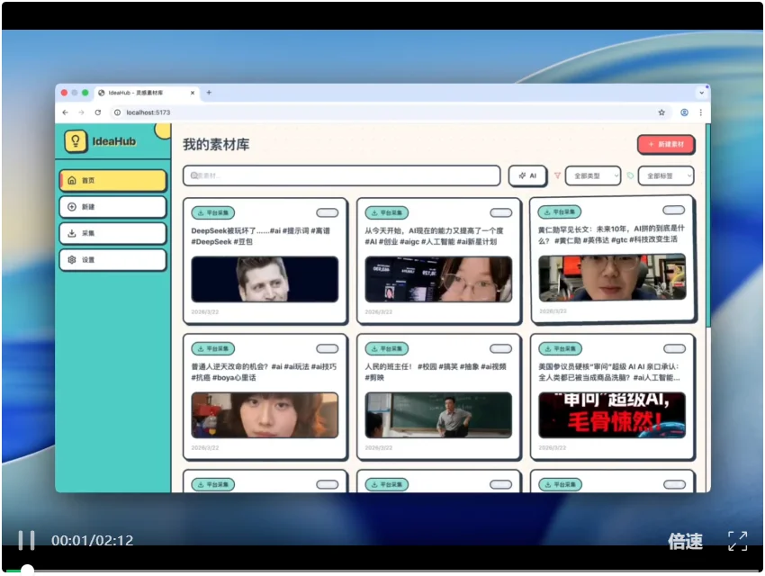Toggle the switch on the 人民的班主任 card

pos(500,348)
